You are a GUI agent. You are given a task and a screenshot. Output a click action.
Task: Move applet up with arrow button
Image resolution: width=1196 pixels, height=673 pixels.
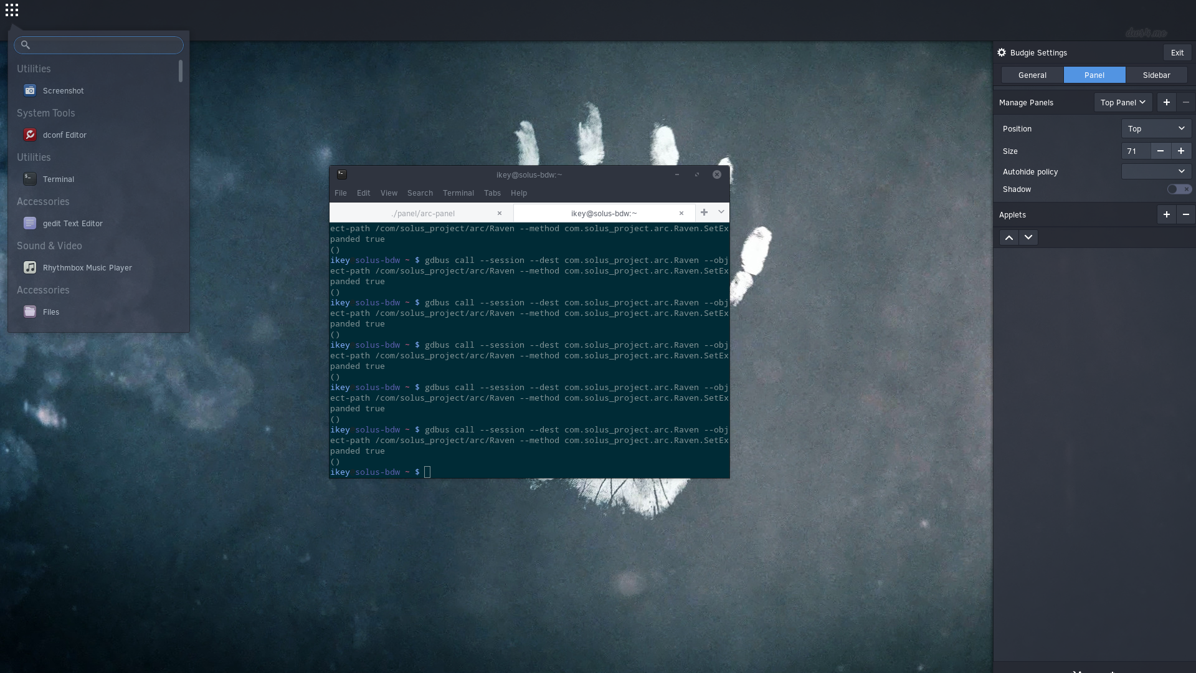pyautogui.click(x=1009, y=237)
